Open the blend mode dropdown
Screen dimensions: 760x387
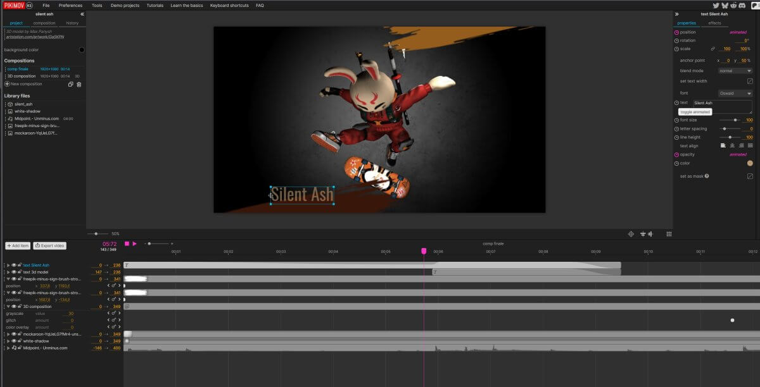[735, 71]
